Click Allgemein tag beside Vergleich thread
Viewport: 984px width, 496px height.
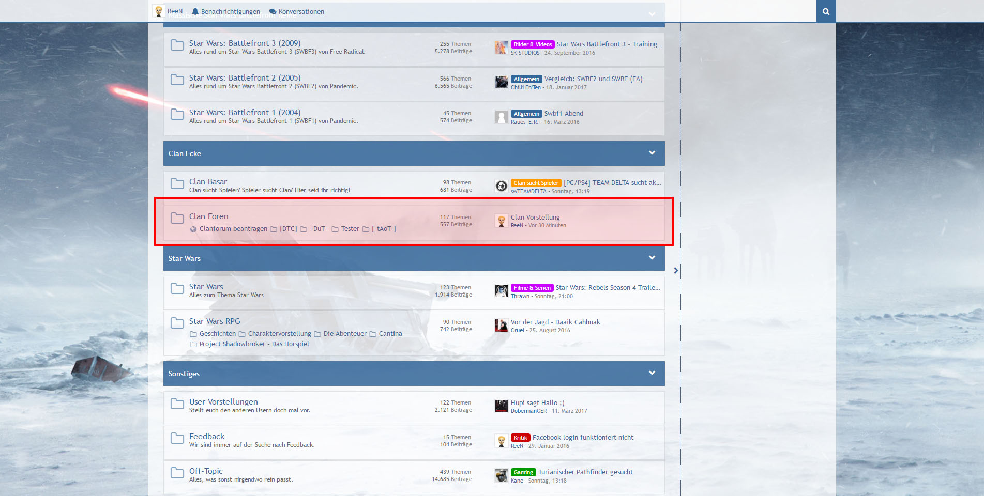click(526, 79)
